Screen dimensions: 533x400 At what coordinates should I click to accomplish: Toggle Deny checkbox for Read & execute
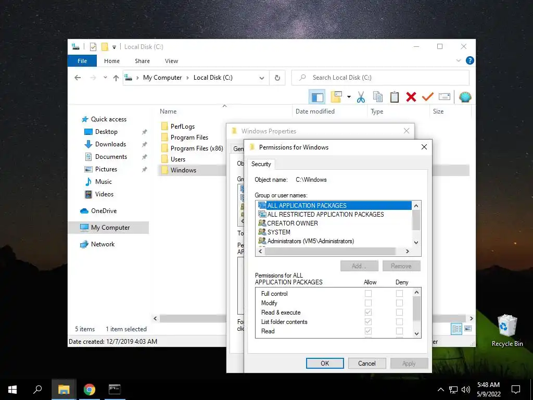pos(399,312)
